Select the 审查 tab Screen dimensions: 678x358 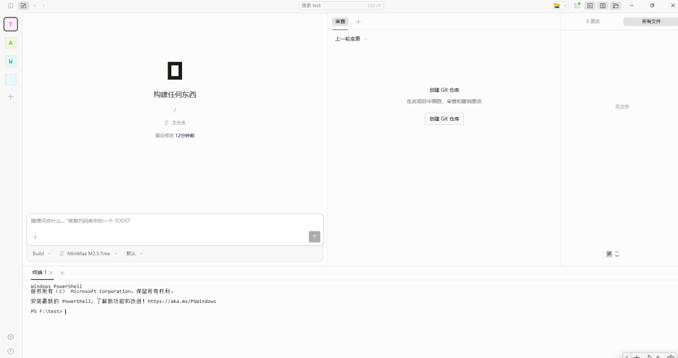click(x=340, y=21)
